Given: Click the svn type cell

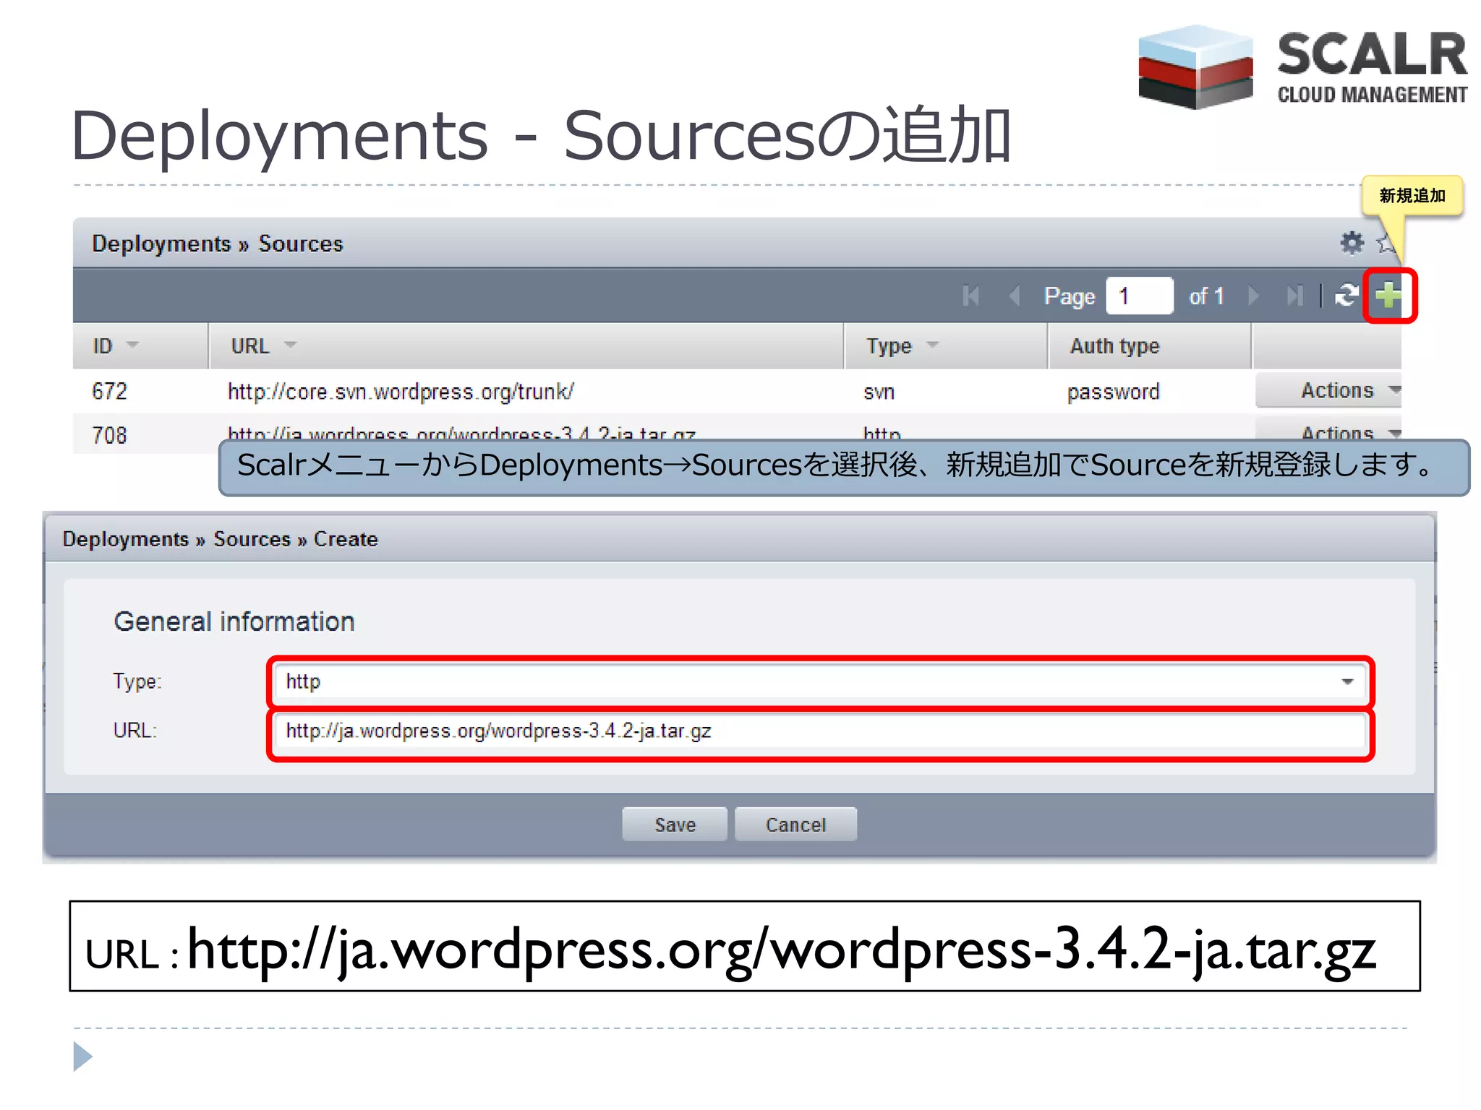Looking at the screenshot, I should 879,392.
